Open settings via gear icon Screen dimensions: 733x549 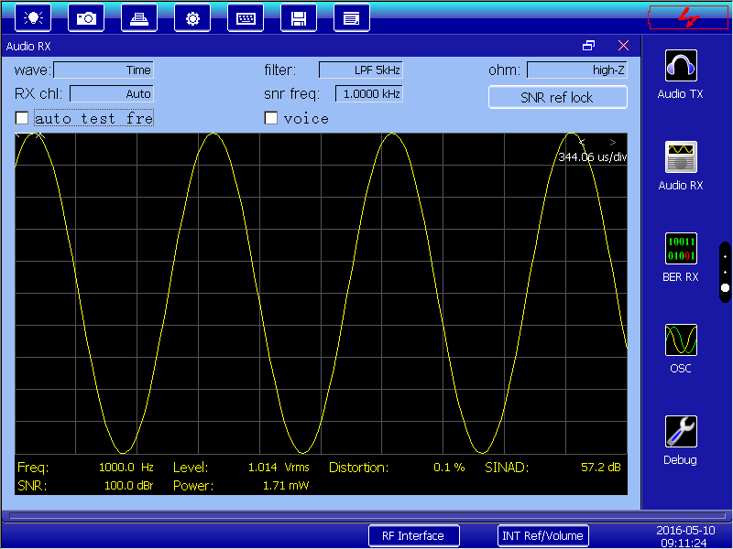192,17
